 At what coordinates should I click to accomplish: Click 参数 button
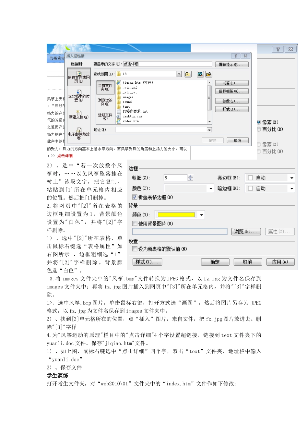click(232, 101)
